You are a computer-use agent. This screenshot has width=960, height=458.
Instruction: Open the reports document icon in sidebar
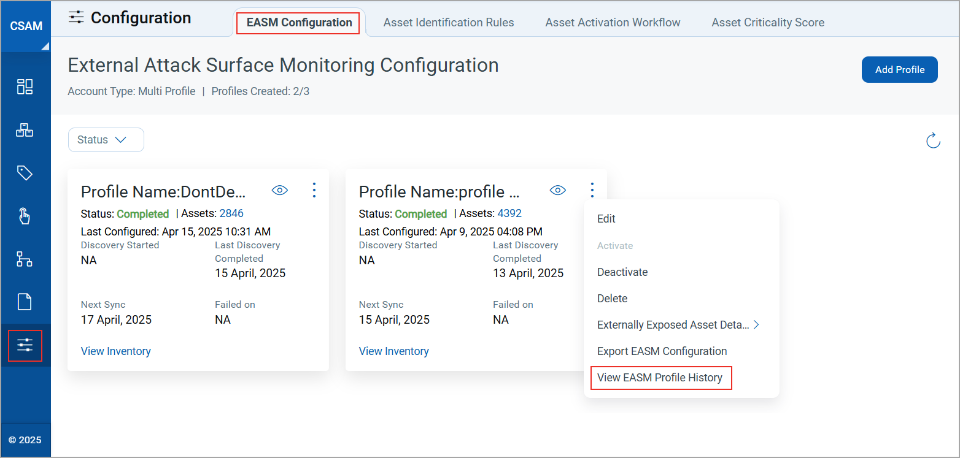[x=25, y=302]
